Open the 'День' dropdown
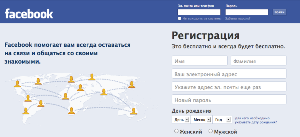 [181, 120]
